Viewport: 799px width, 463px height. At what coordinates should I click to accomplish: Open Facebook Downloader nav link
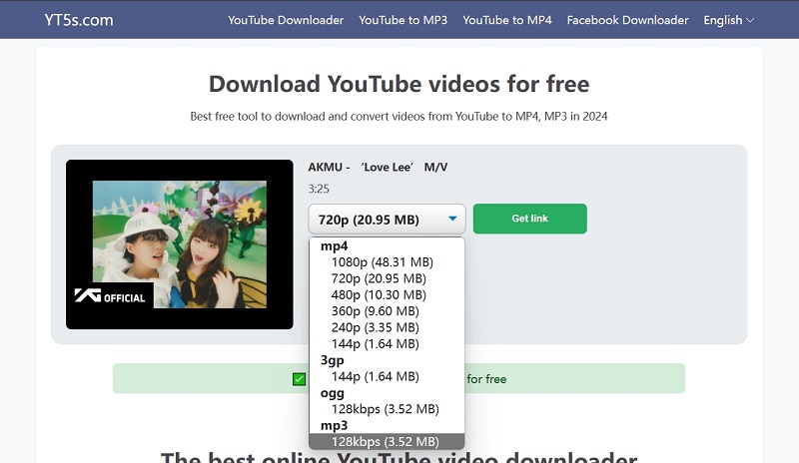tap(627, 20)
